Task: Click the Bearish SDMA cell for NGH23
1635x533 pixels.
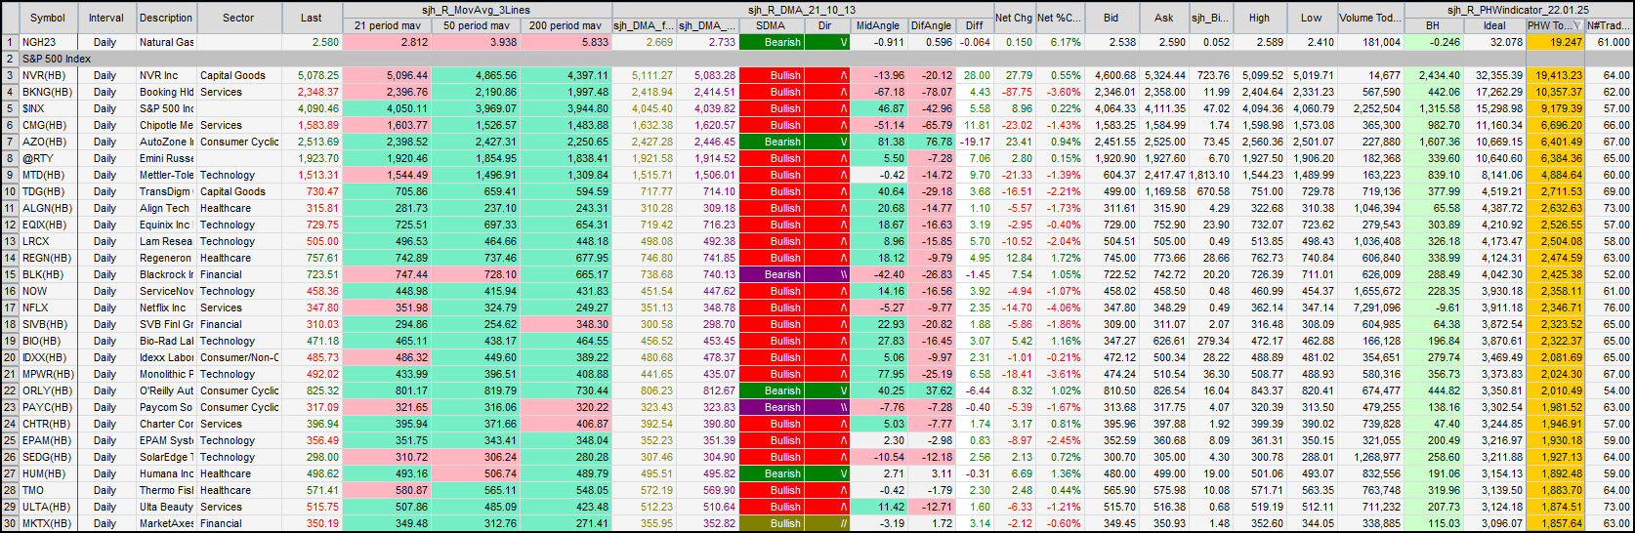Action: pyautogui.click(x=771, y=42)
